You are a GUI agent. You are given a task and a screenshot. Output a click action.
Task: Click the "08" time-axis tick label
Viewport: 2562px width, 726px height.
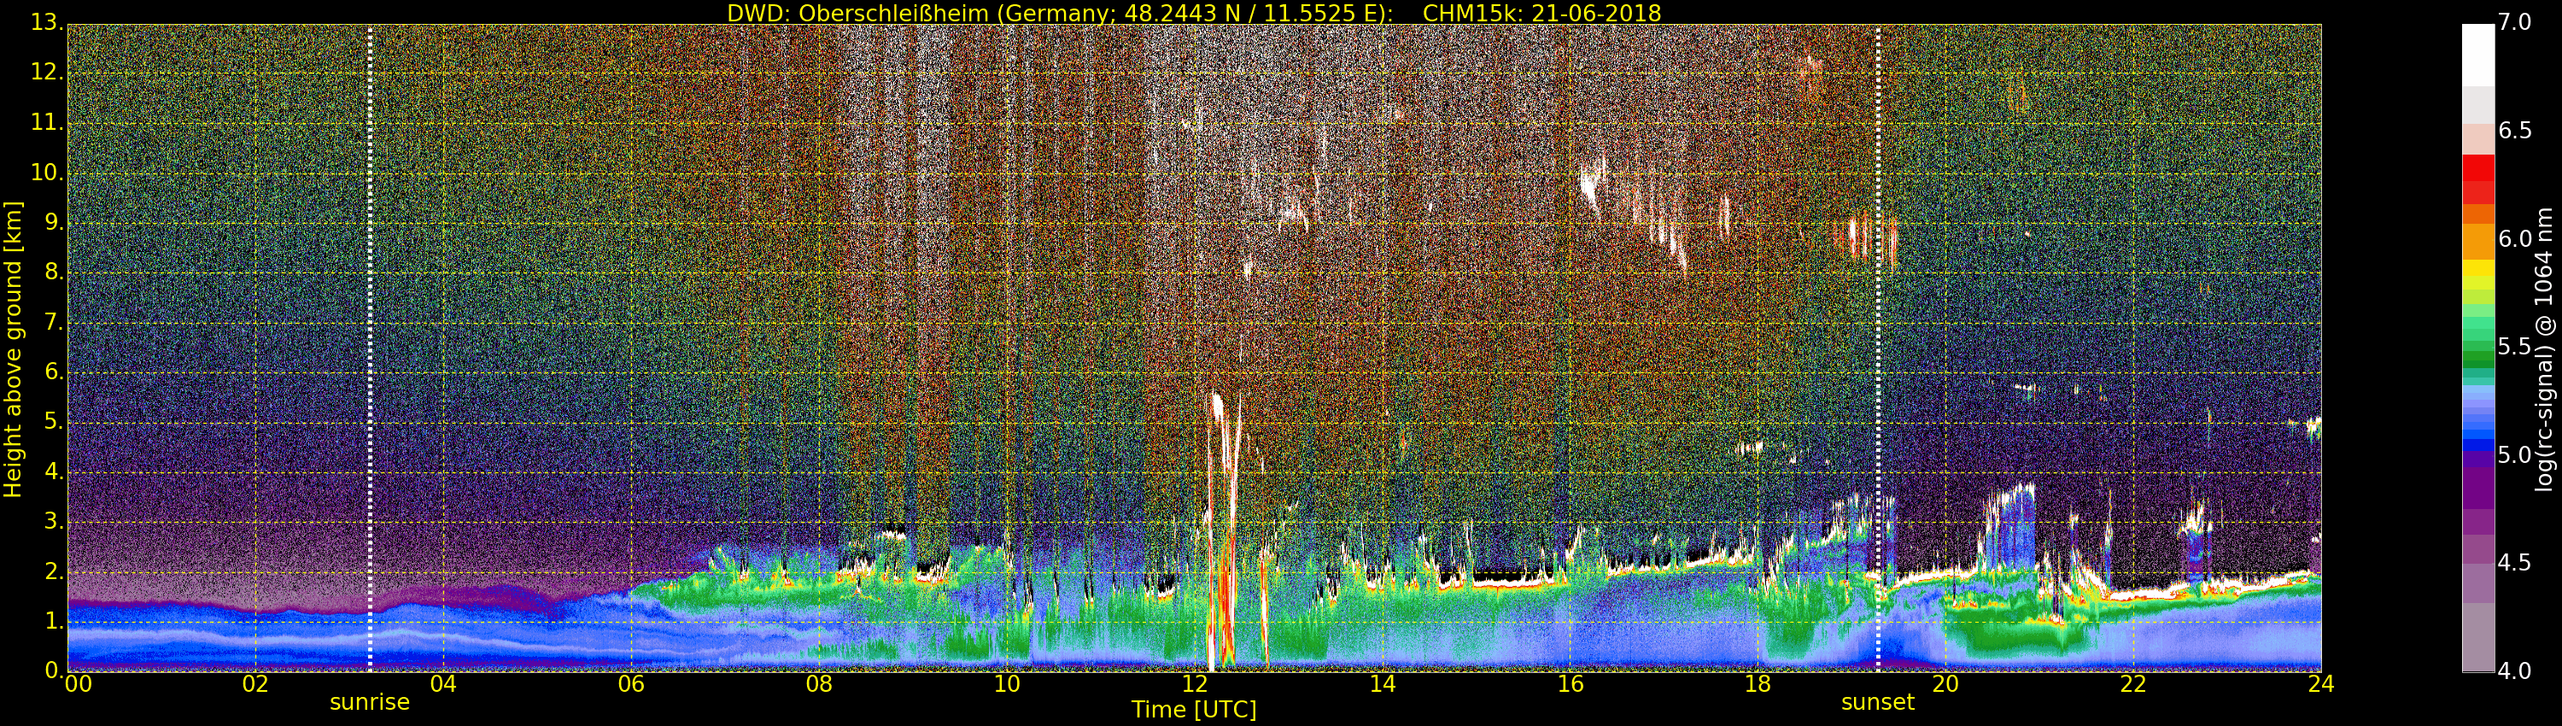(818, 684)
